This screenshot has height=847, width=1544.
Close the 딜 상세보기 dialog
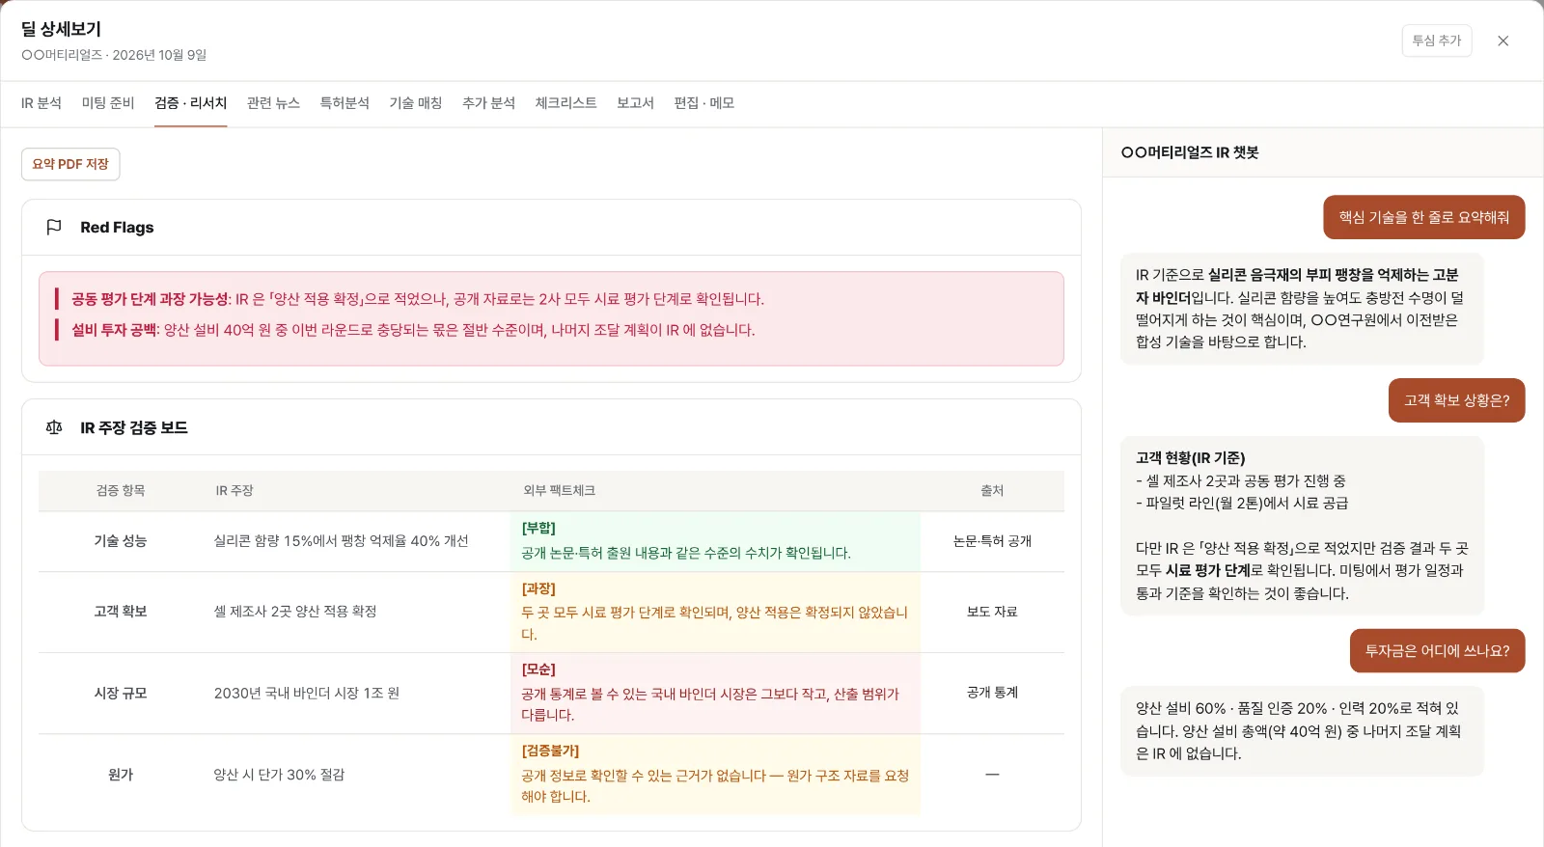click(1503, 41)
